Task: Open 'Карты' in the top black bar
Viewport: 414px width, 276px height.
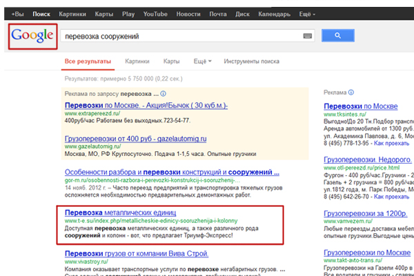Action: pyautogui.click(x=104, y=14)
